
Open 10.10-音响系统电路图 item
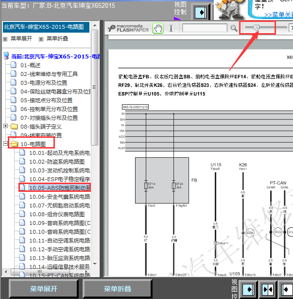tap(60, 232)
